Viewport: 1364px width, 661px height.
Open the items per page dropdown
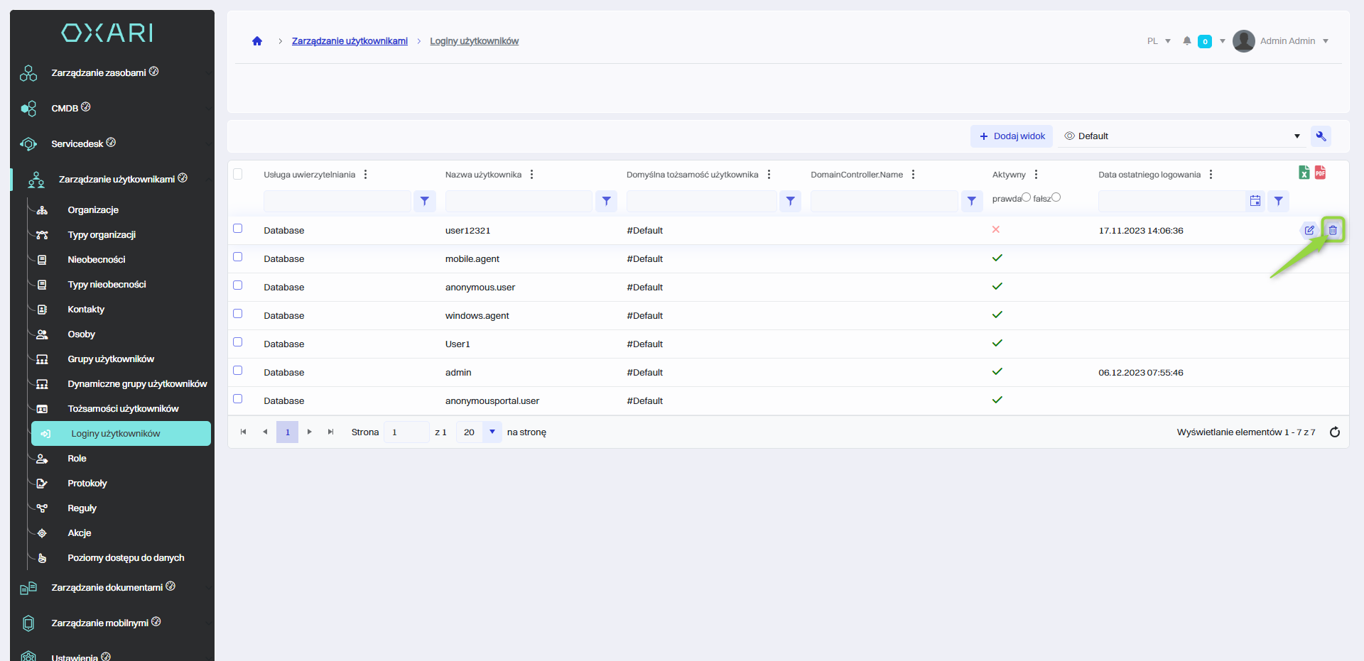pyautogui.click(x=492, y=432)
